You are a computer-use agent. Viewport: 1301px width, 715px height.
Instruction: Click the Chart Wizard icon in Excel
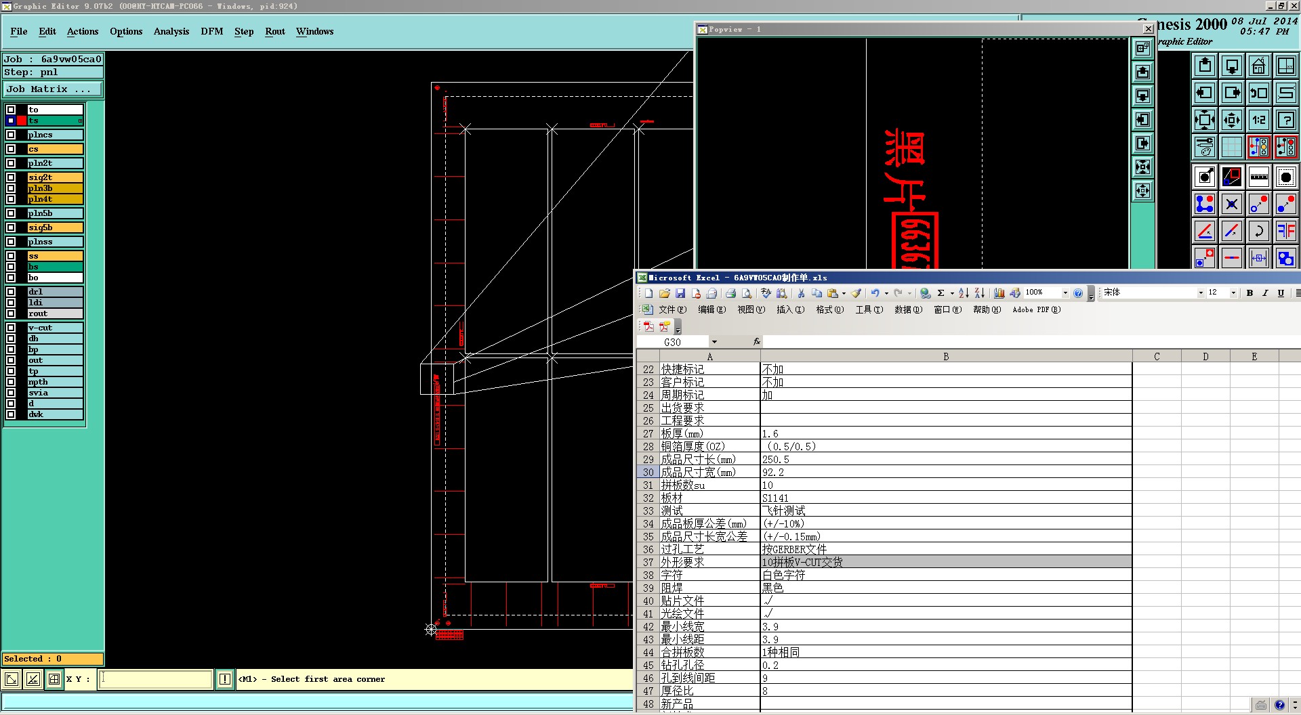[x=999, y=293]
